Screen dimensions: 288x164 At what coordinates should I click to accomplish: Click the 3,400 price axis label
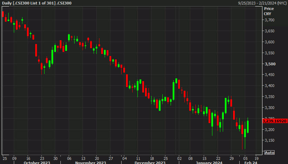point(269,86)
